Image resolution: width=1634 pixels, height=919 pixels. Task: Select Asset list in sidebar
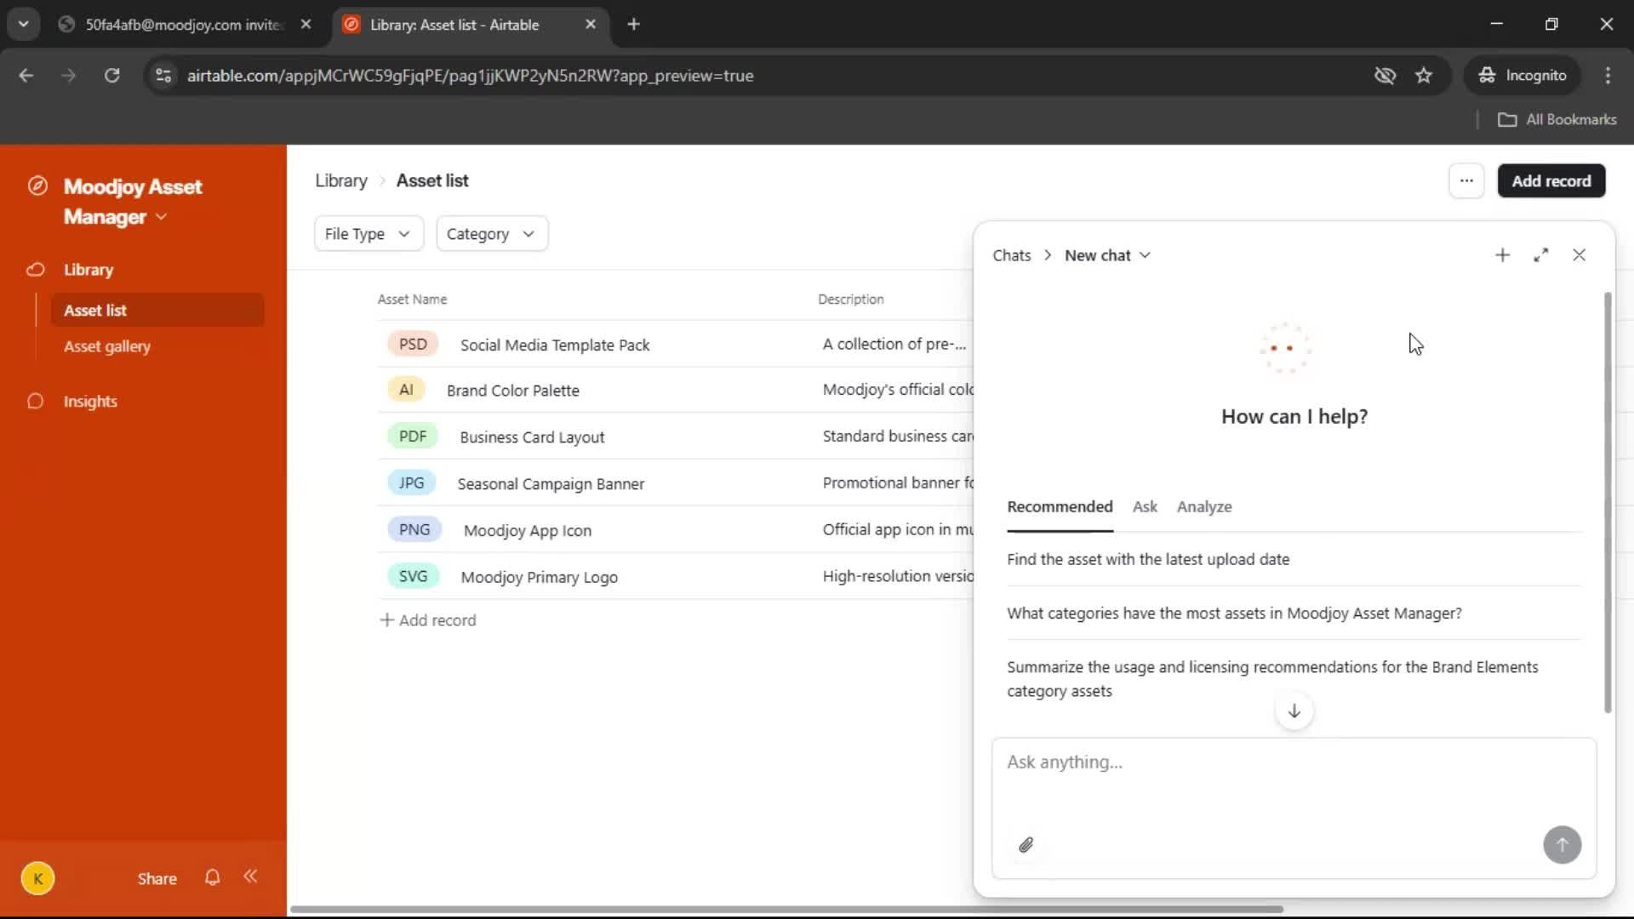pos(157,311)
